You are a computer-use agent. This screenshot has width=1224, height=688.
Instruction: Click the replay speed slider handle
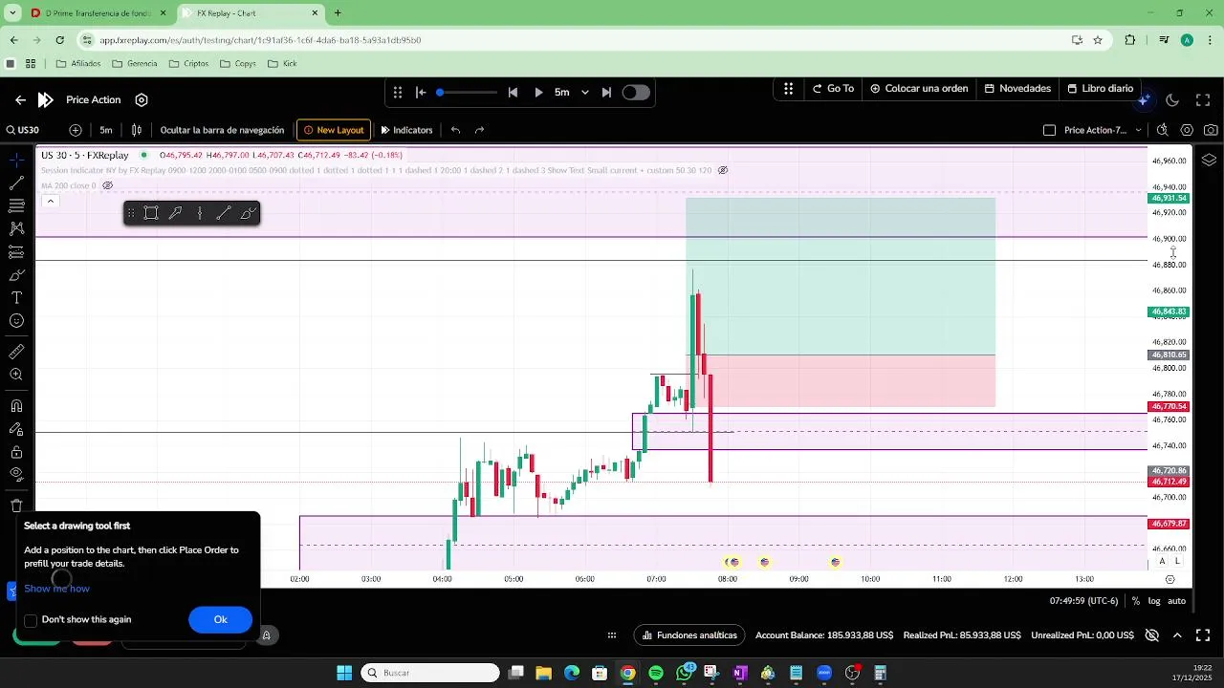click(440, 93)
